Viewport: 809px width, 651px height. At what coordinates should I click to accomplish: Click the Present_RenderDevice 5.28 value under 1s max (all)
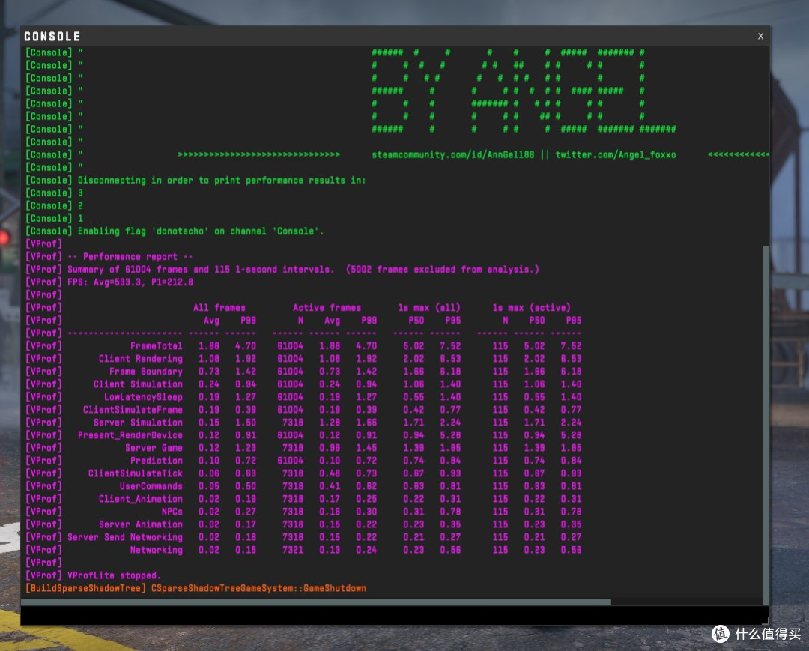click(450, 434)
